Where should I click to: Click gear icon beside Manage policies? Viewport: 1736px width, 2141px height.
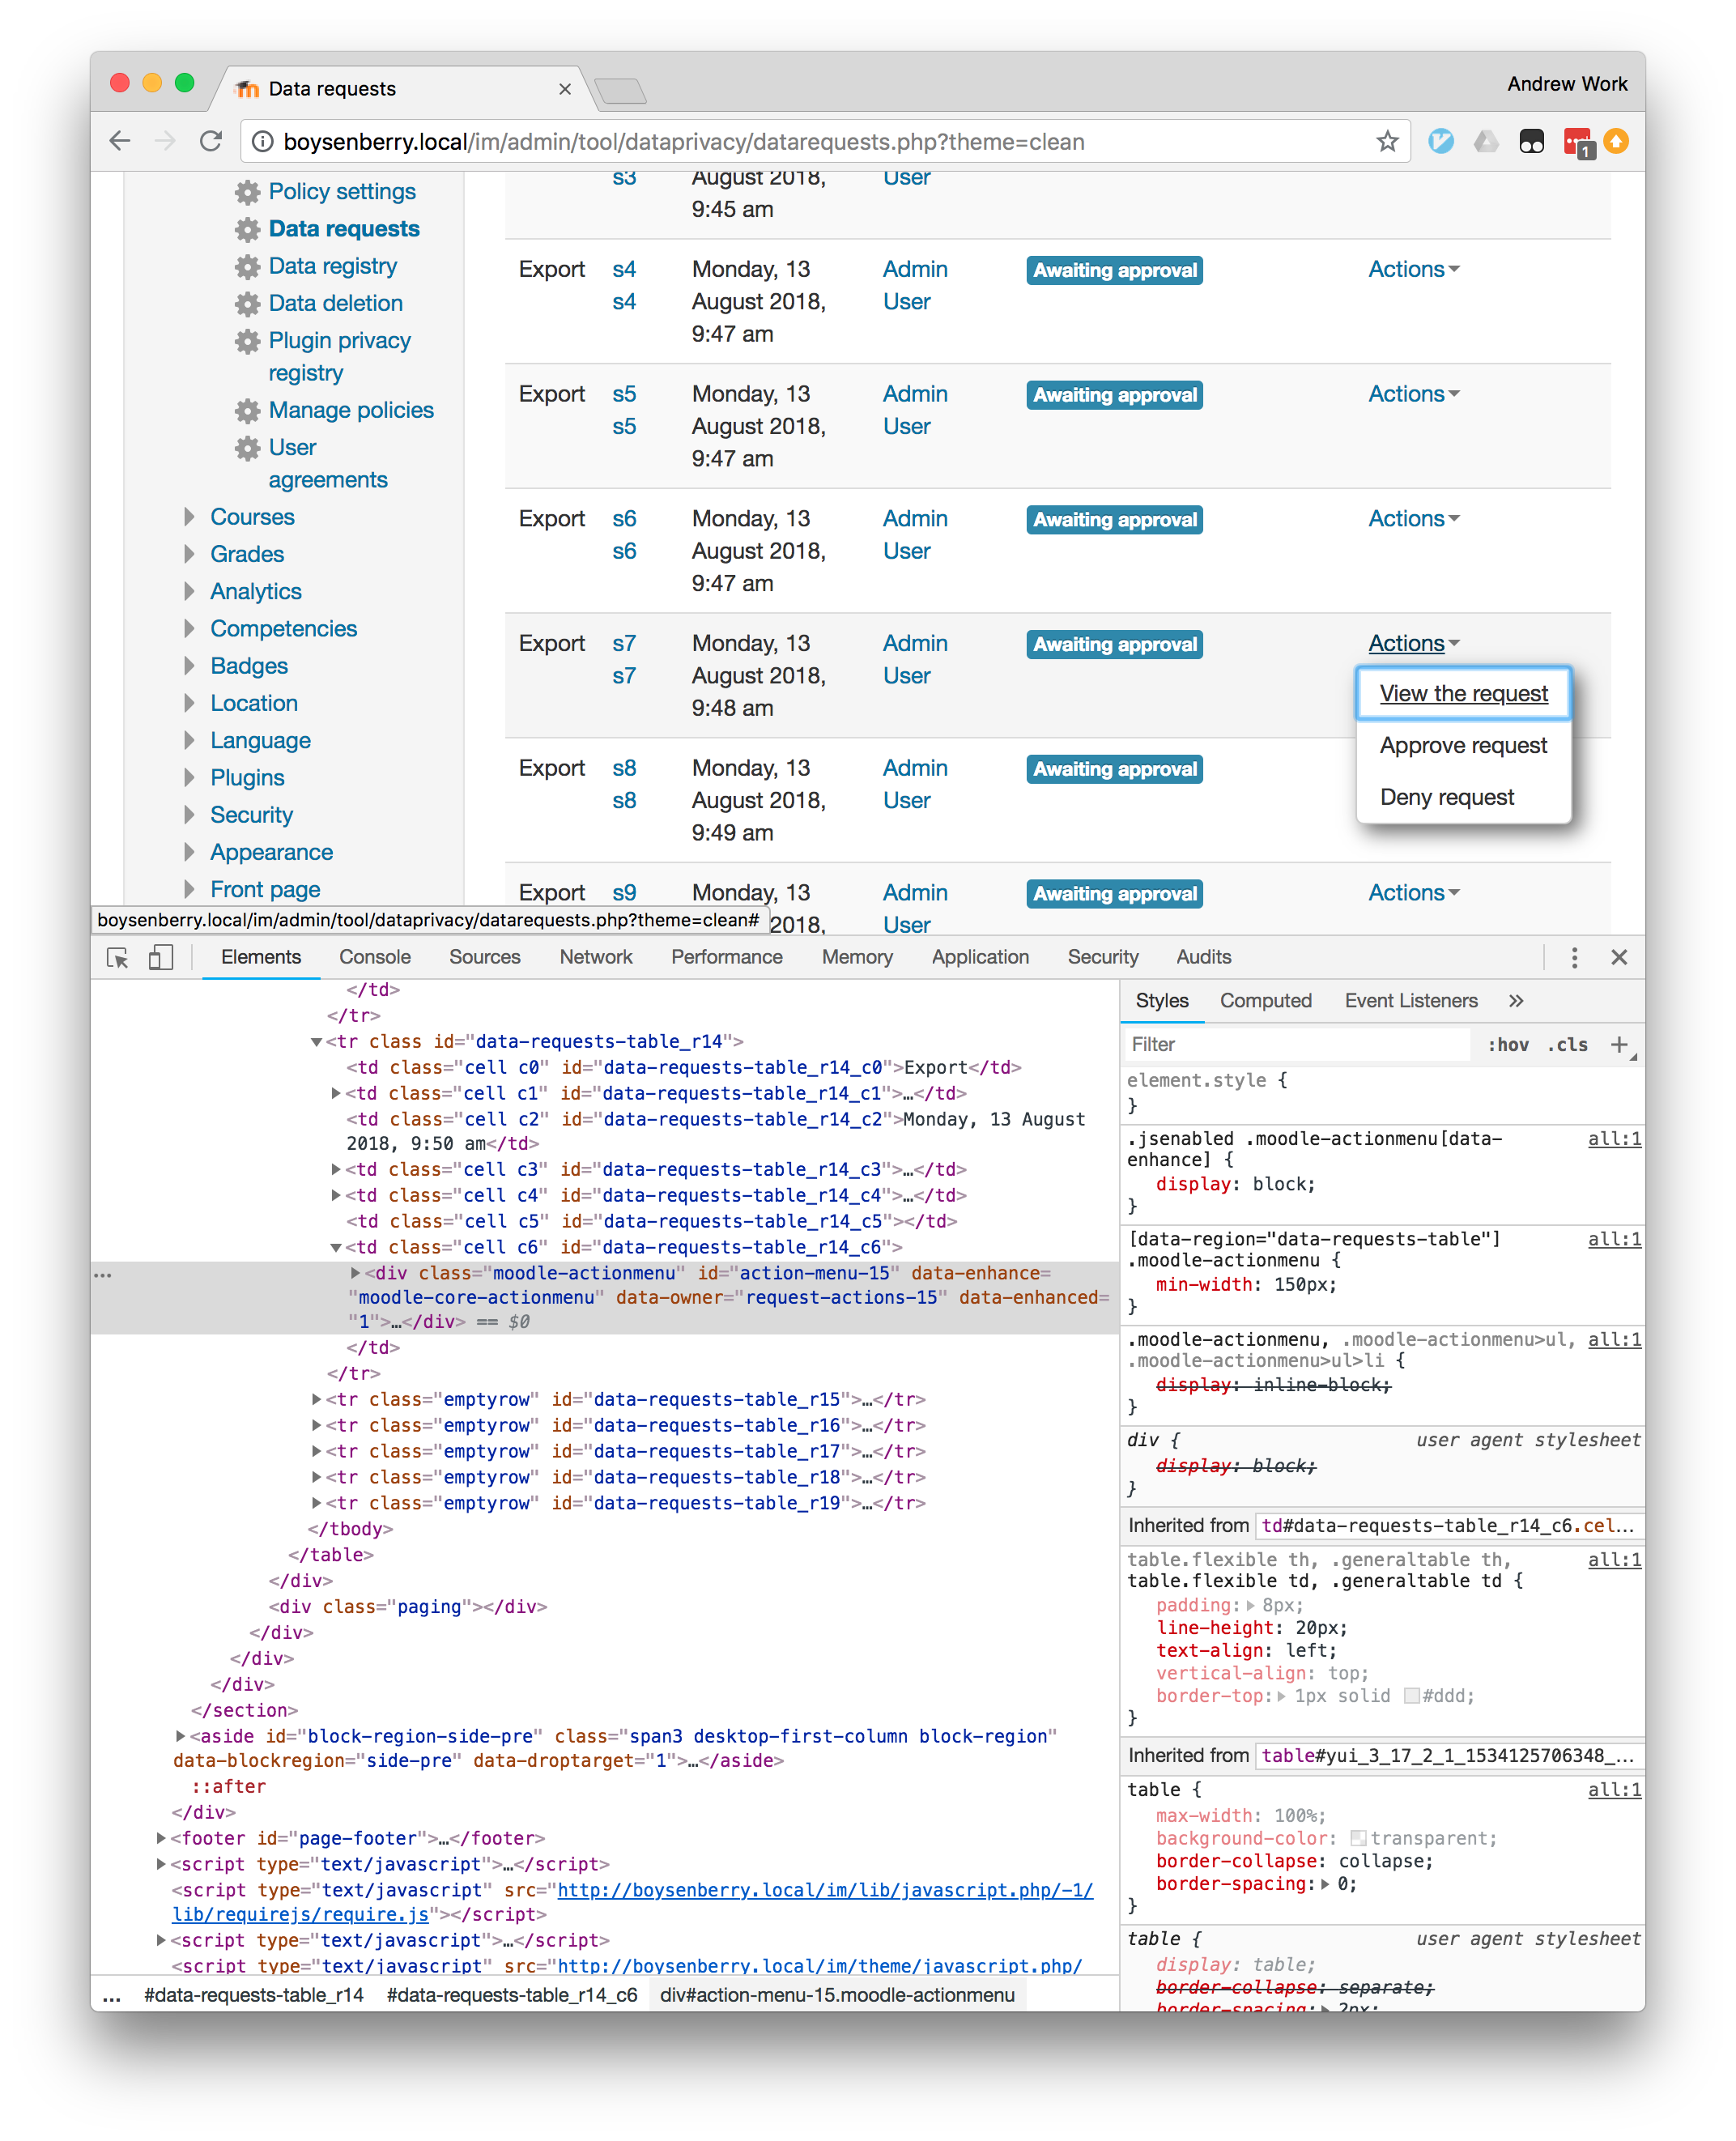pyautogui.click(x=247, y=411)
